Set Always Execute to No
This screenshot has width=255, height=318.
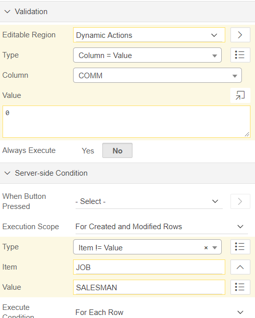pyautogui.click(x=117, y=151)
